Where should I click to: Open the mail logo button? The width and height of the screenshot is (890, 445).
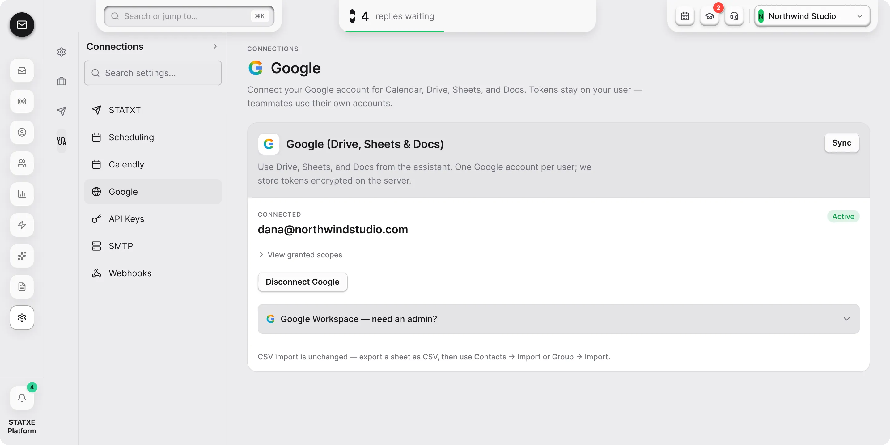click(x=22, y=24)
